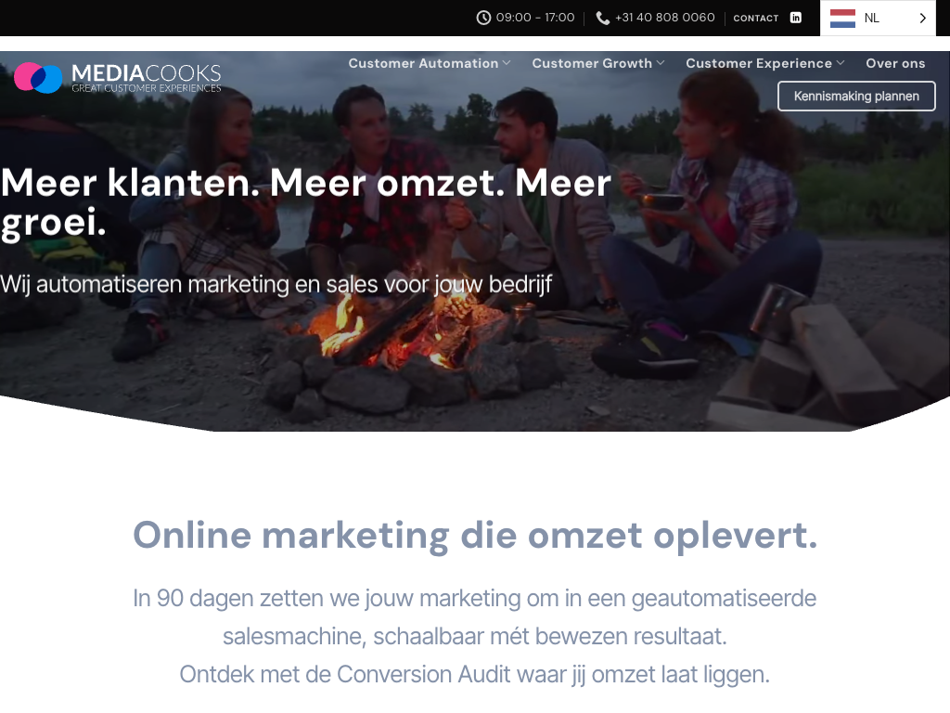The image size is (950, 713).
Task: Click the clock icon by opening hours
Action: click(483, 18)
